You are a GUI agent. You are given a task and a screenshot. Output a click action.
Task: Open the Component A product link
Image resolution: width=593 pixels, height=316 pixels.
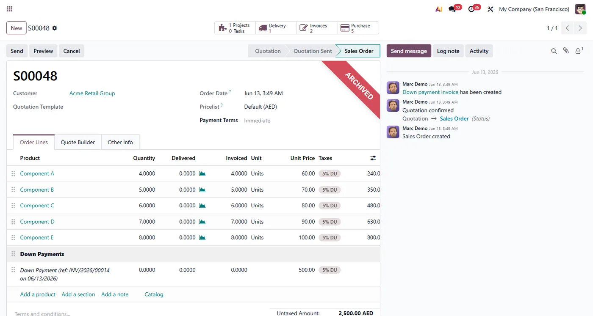click(37, 174)
